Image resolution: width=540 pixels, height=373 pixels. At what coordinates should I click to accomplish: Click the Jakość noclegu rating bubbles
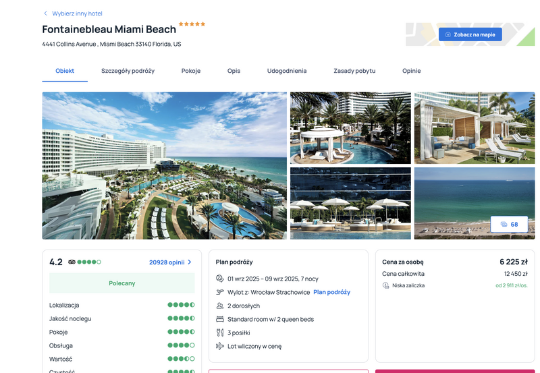pos(181,318)
